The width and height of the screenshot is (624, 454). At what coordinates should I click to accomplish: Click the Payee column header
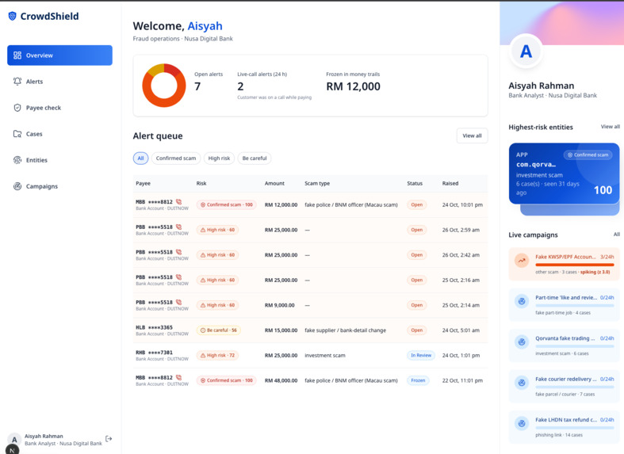144,183
